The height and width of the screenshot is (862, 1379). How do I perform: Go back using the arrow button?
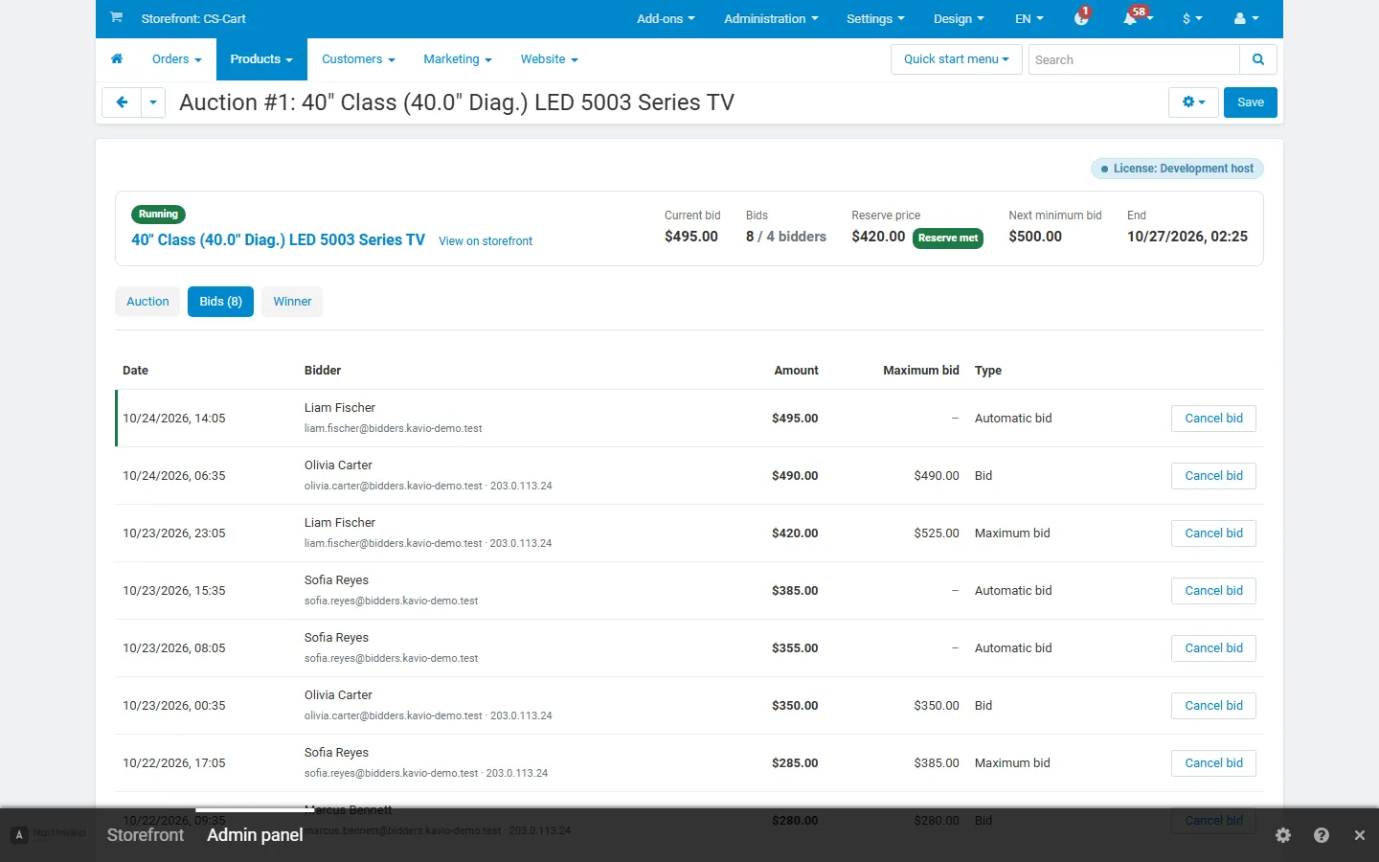[x=122, y=102]
